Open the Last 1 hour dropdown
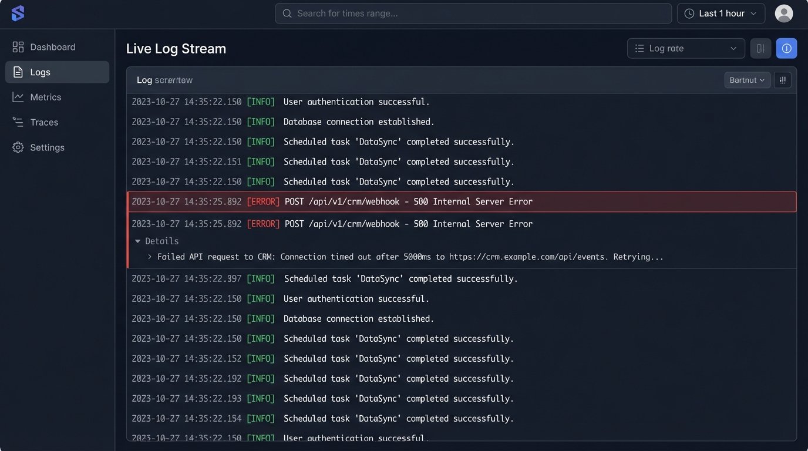The image size is (808, 451). point(721,14)
